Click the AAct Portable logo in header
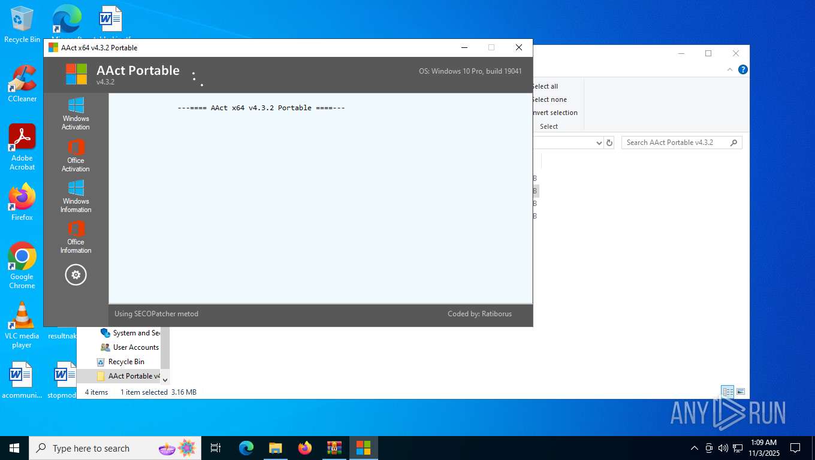Screen dimensions: 815x460 click(x=76, y=74)
